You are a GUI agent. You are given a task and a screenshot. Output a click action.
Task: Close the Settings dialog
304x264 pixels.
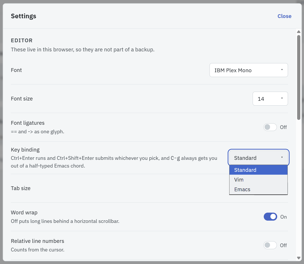[x=284, y=16]
